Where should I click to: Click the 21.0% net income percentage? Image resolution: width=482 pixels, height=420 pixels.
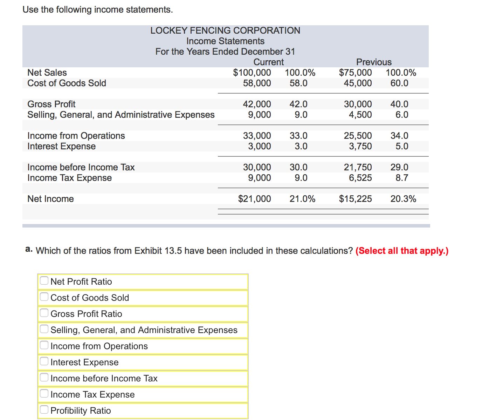pos(302,199)
